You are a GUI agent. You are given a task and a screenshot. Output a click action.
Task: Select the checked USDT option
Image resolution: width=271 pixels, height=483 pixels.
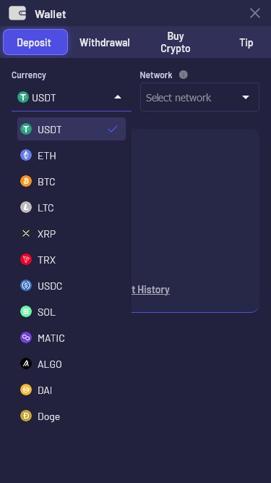pos(72,129)
